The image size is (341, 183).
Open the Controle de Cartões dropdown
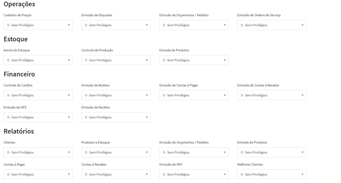click(x=38, y=95)
